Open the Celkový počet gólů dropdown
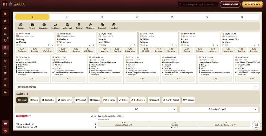 [218, 109]
